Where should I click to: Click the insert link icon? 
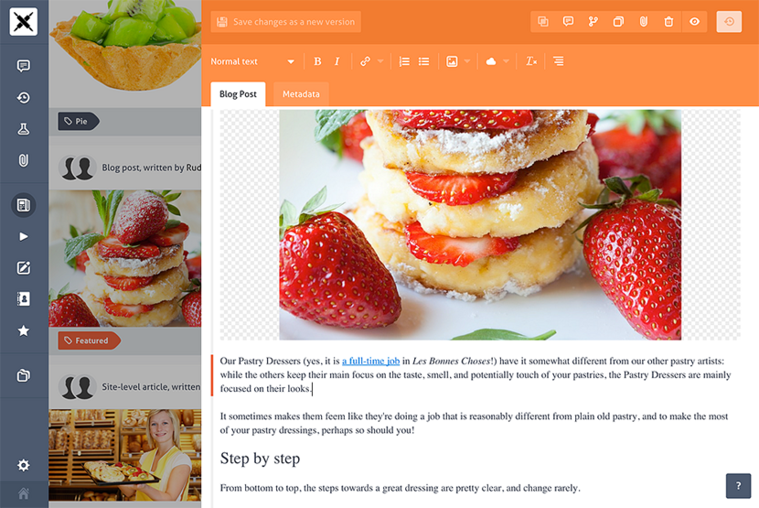[366, 61]
